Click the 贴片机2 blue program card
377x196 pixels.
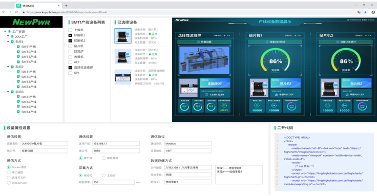[357, 83]
